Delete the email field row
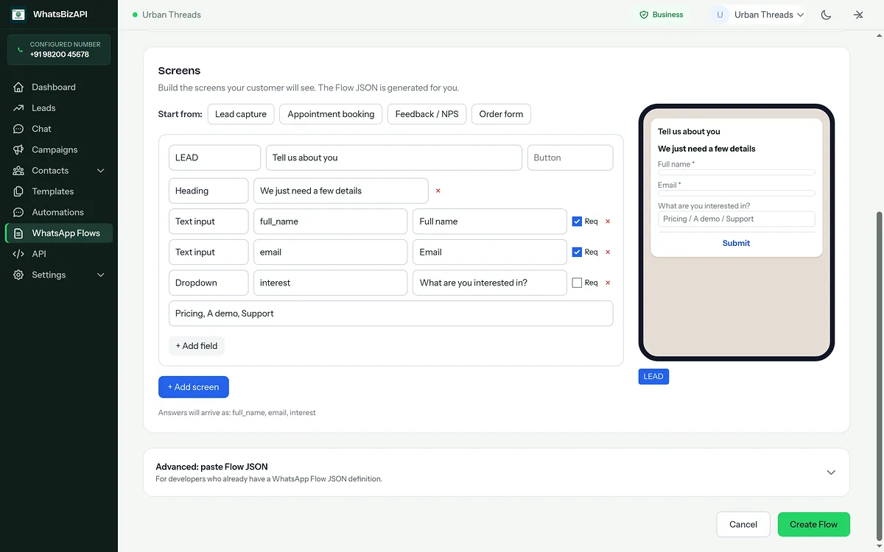The image size is (884, 552). 608,252
